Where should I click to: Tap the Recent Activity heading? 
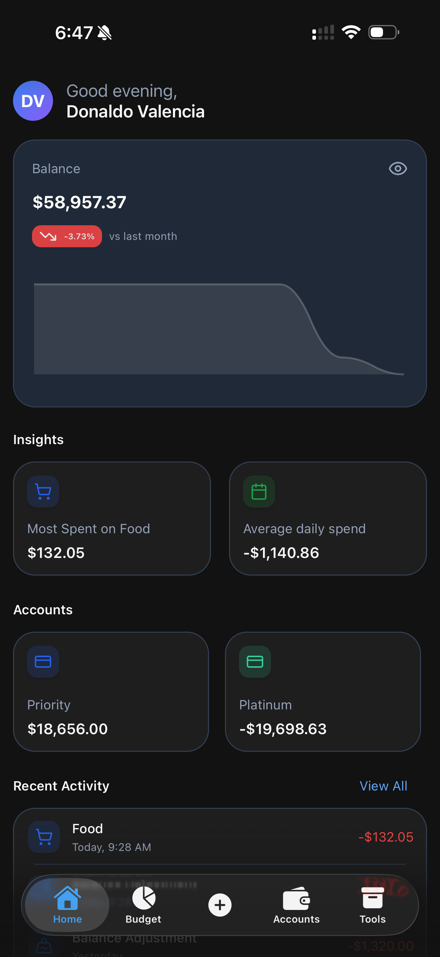61,786
